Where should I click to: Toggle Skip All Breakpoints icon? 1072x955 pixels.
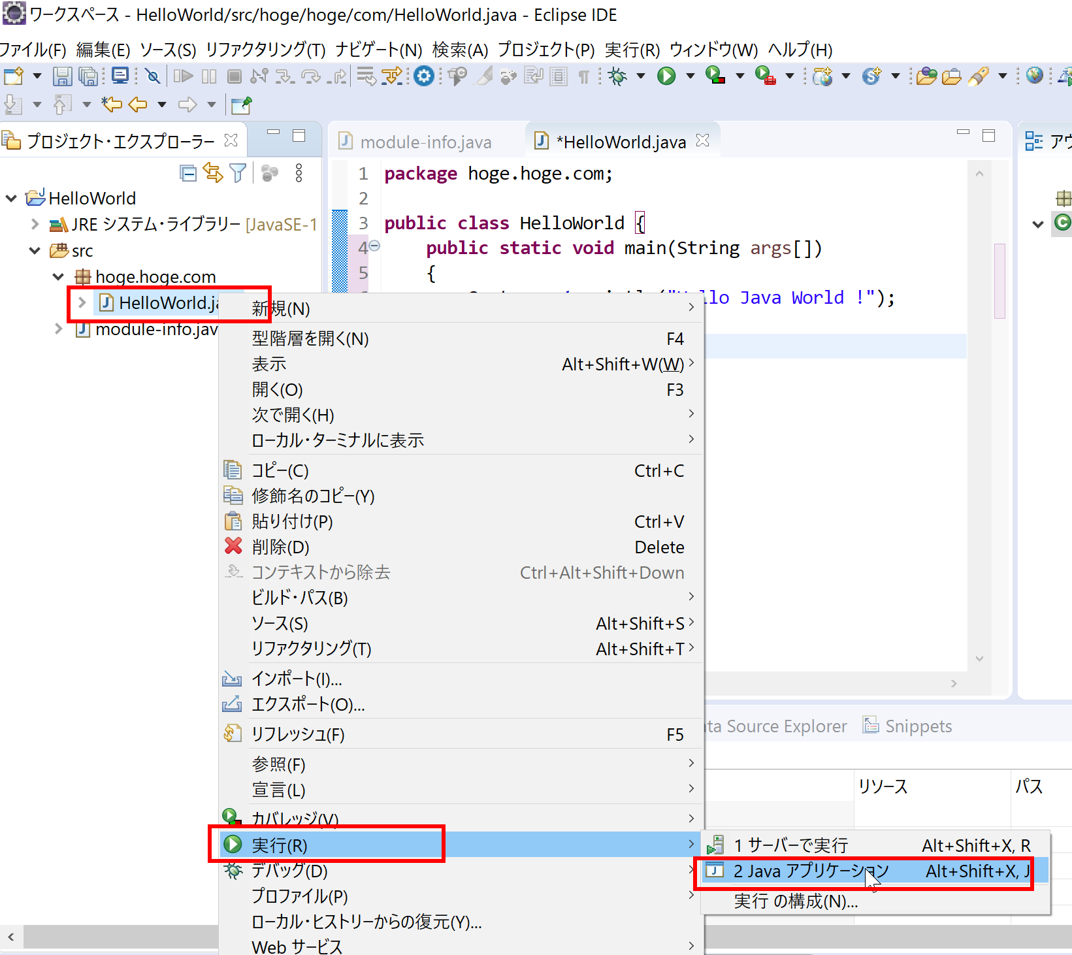pos(153,76)
